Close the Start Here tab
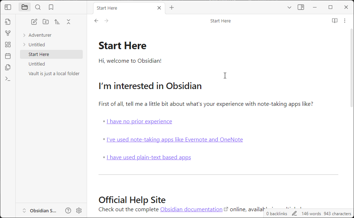 pos(159,8)
